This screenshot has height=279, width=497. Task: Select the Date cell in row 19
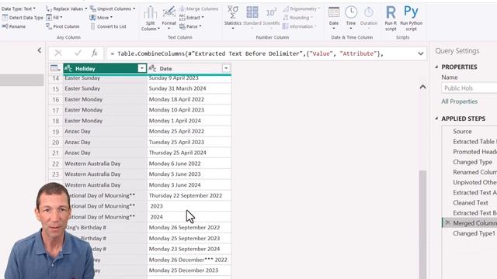point(189,131)
